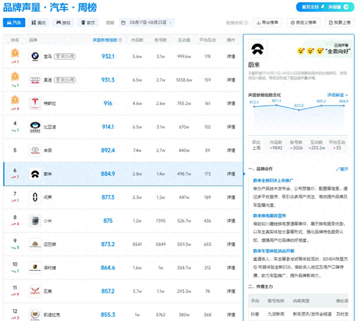Click the document icon on 我要上榜 button

(331, 22)
